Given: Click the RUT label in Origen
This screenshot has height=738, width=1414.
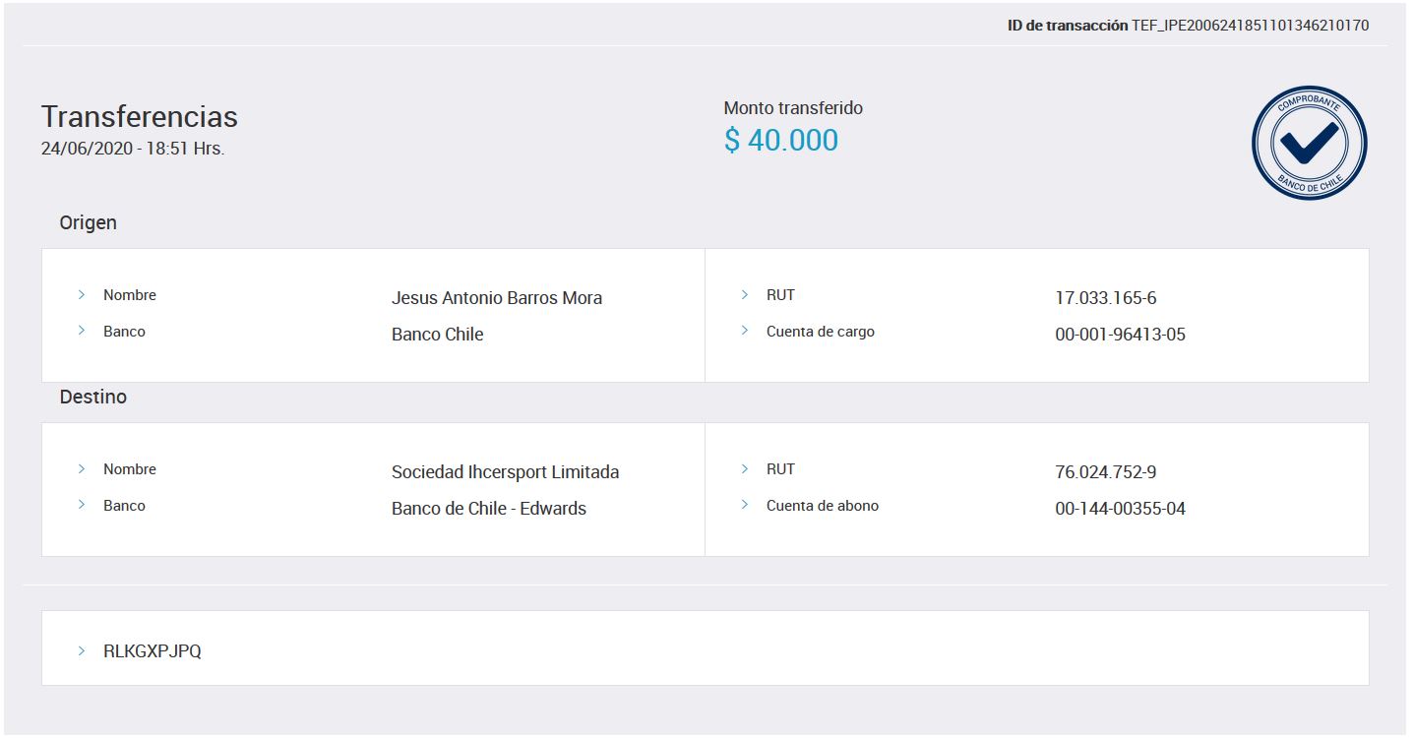Looking at the screenshot, I should pos(780,295).
